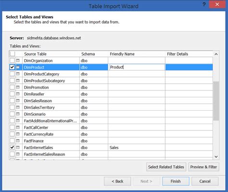228x192 pixels.
Task: Select the FactInternetSalesReason table name
Action: coord(44,154)
